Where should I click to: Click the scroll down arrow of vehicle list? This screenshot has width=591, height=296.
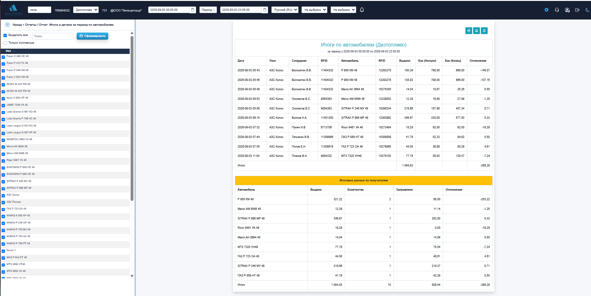132,276
